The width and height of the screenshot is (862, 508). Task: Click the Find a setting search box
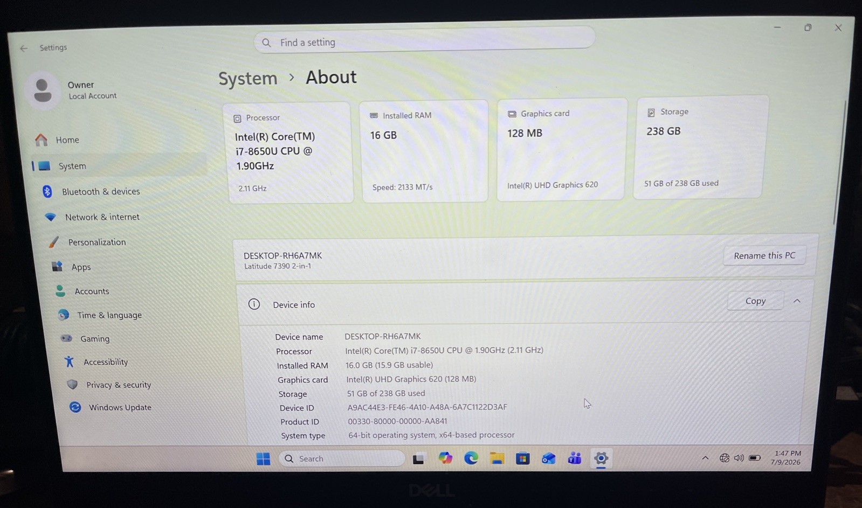(424, 40)
